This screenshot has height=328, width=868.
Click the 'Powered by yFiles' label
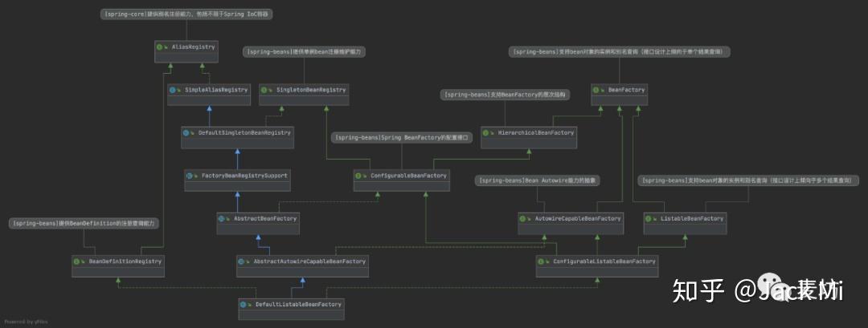tap(26, 322)
